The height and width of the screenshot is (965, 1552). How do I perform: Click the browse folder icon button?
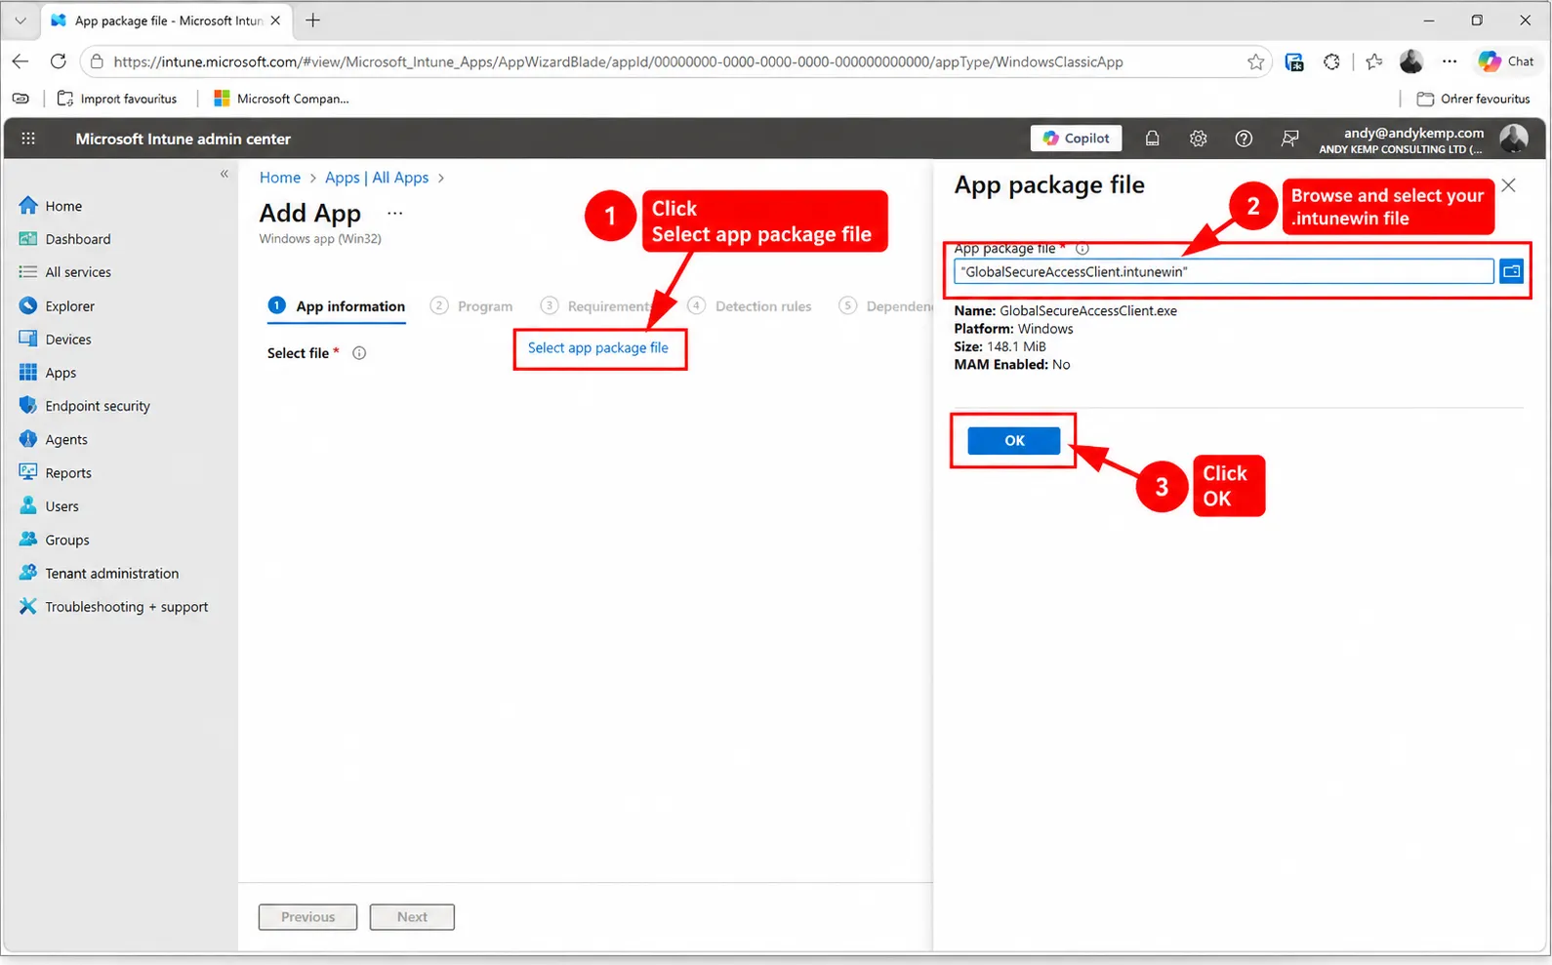[x=1511, y=271]
